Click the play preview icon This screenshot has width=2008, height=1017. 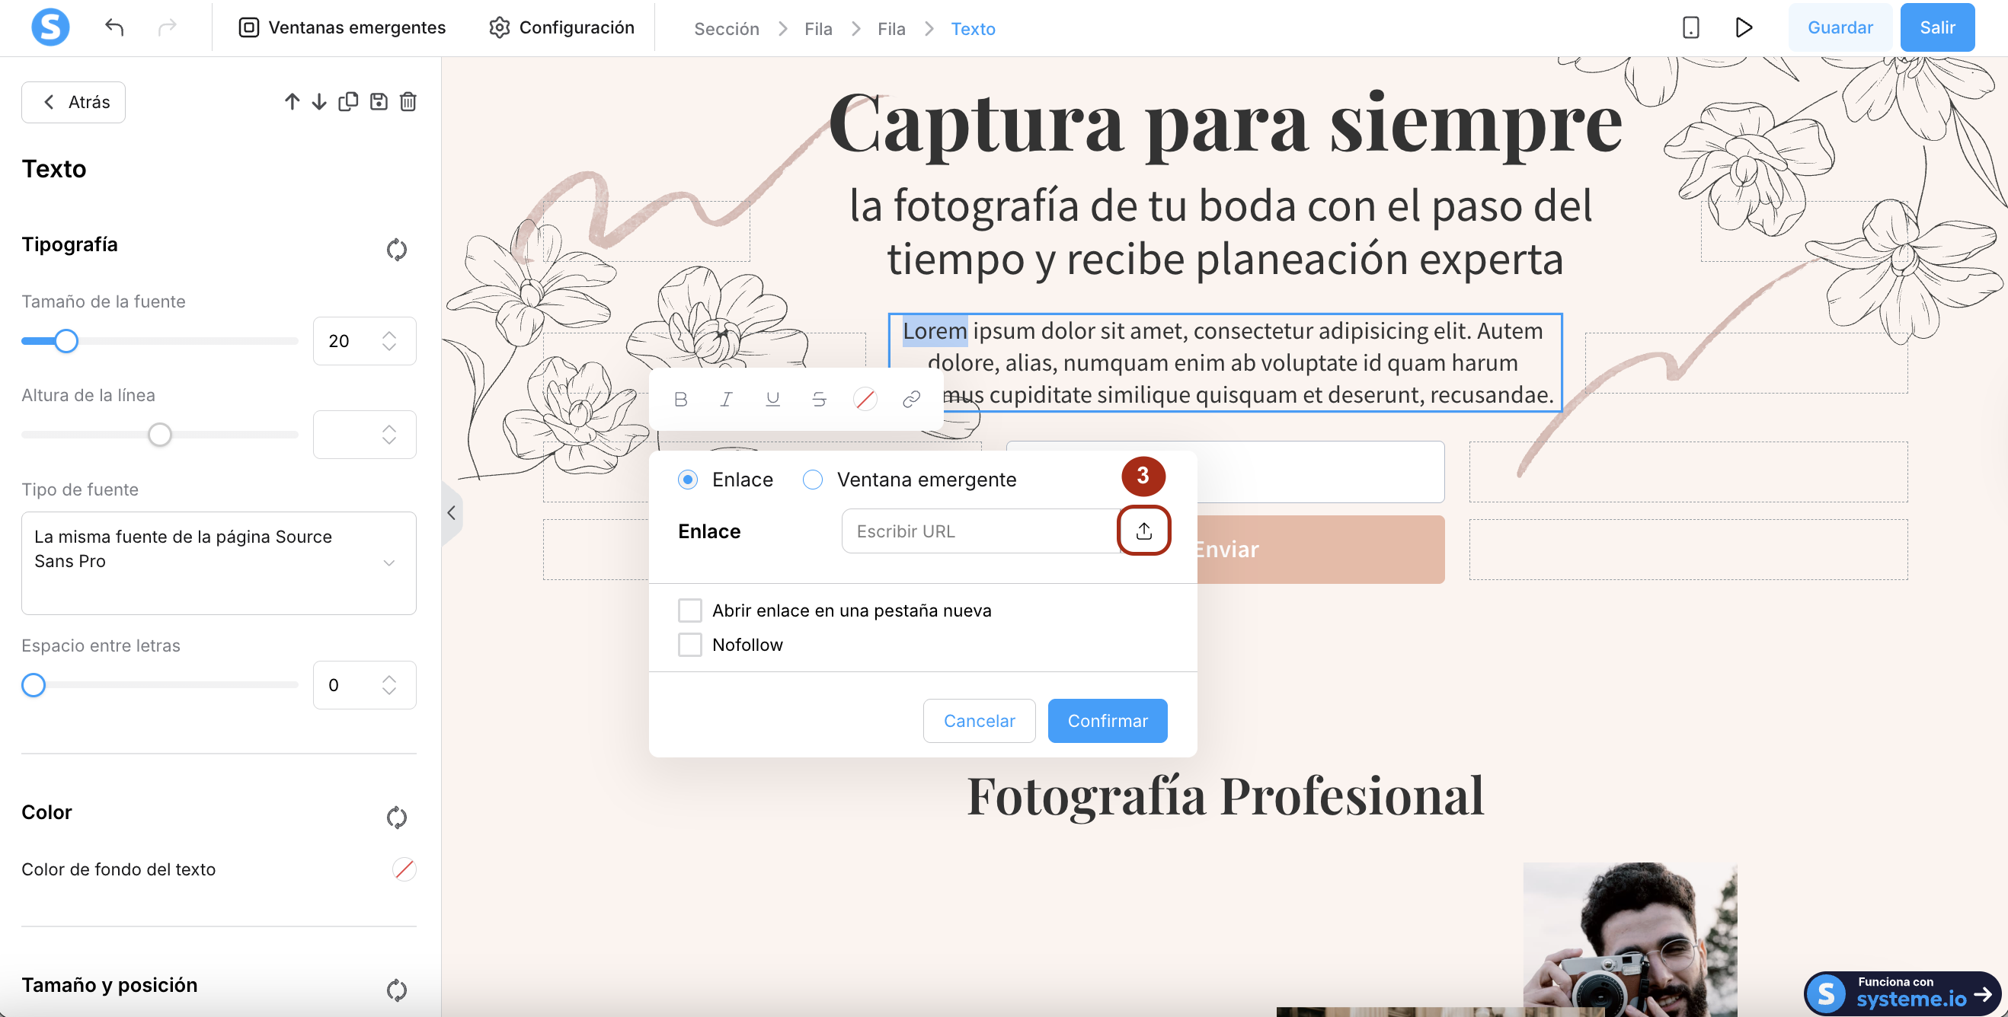click(1744, 28)
